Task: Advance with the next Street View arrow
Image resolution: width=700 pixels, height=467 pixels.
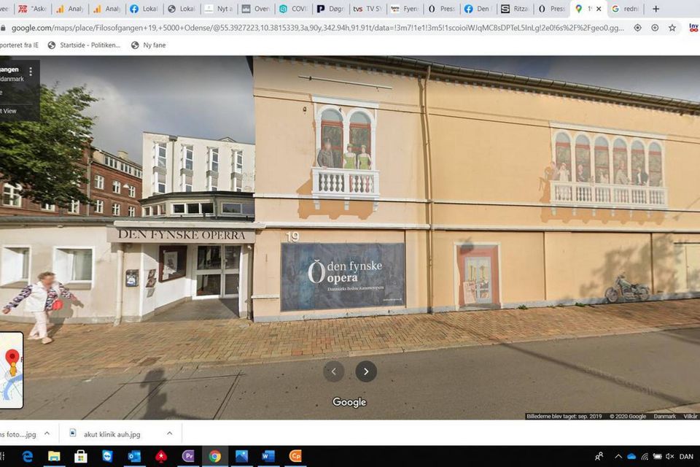Action: [366, 371]
